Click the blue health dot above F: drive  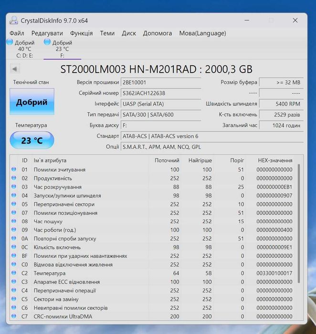click(47, 42)
